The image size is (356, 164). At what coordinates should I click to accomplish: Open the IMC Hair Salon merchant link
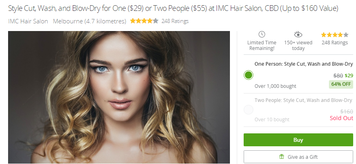pyautogui.click(x=28, y=21)
